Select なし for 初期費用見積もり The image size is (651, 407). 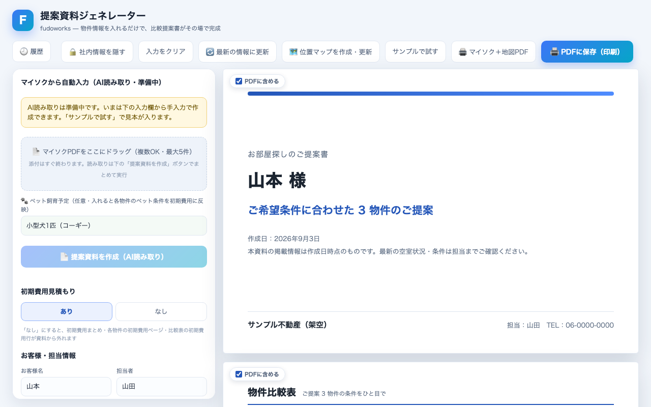click(x=161, y=311)
